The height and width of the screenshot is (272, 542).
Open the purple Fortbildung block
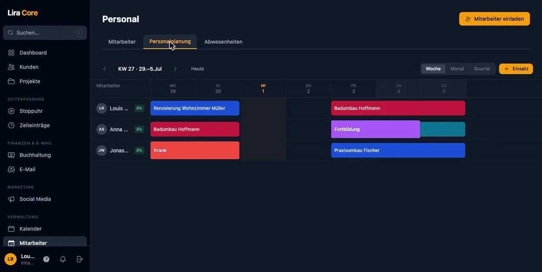tap(376, 129)
